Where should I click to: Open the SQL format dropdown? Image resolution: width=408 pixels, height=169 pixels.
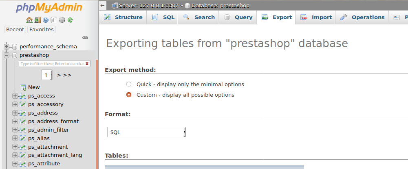pyautogui.click(x=146, y=132)
